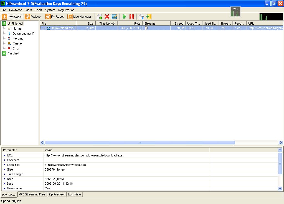The height and width of the screenshot is (204, 284).
Task: Click the add new download icon
Action: 99,17
